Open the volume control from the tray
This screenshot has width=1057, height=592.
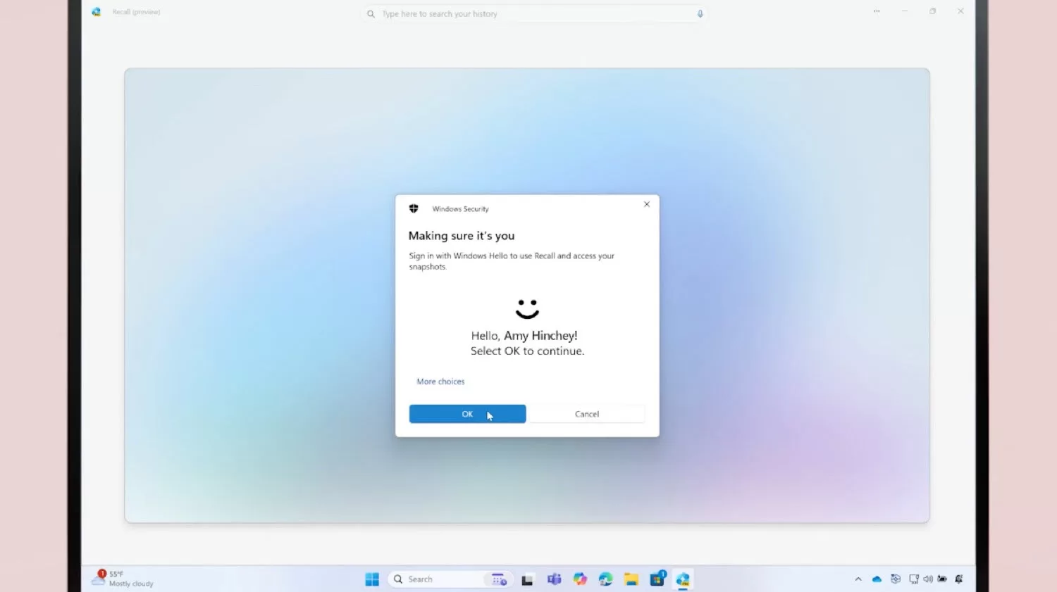(x=929, y=579)
